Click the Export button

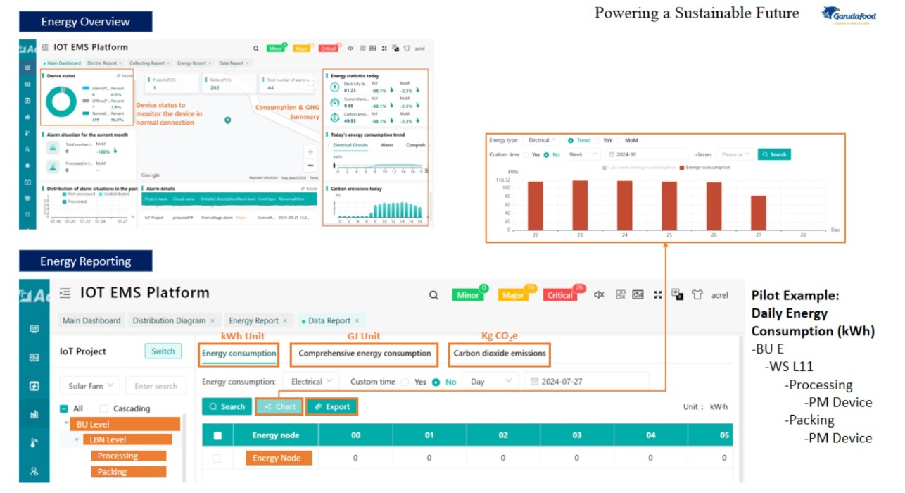click(x=331, y=406)
